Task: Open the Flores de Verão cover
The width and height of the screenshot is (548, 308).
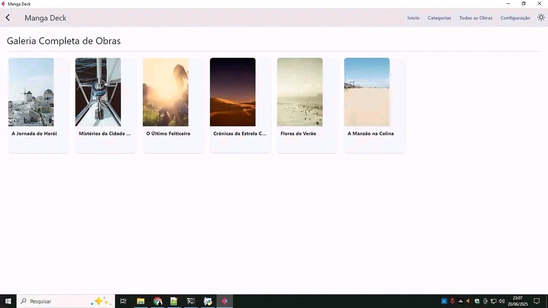Action: [300, 92]
